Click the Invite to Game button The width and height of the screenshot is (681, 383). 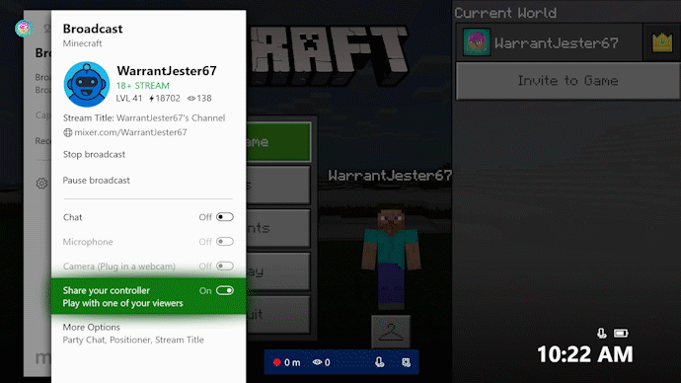pos(568,81)
